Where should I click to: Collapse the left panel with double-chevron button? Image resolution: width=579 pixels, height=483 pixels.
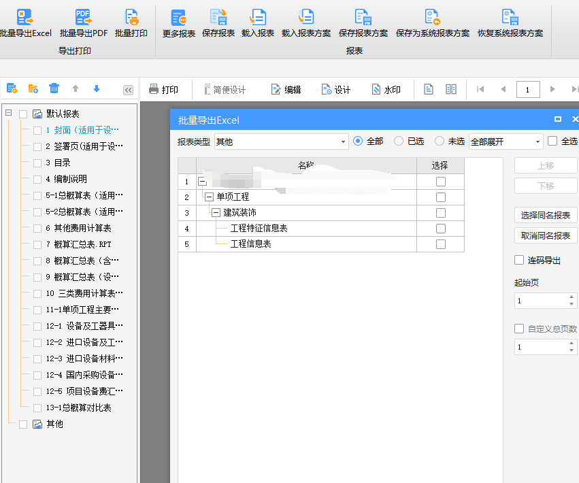click(x=128, y=90)
